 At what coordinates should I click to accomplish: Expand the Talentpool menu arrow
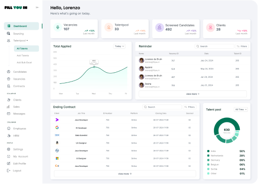[27, 41]
